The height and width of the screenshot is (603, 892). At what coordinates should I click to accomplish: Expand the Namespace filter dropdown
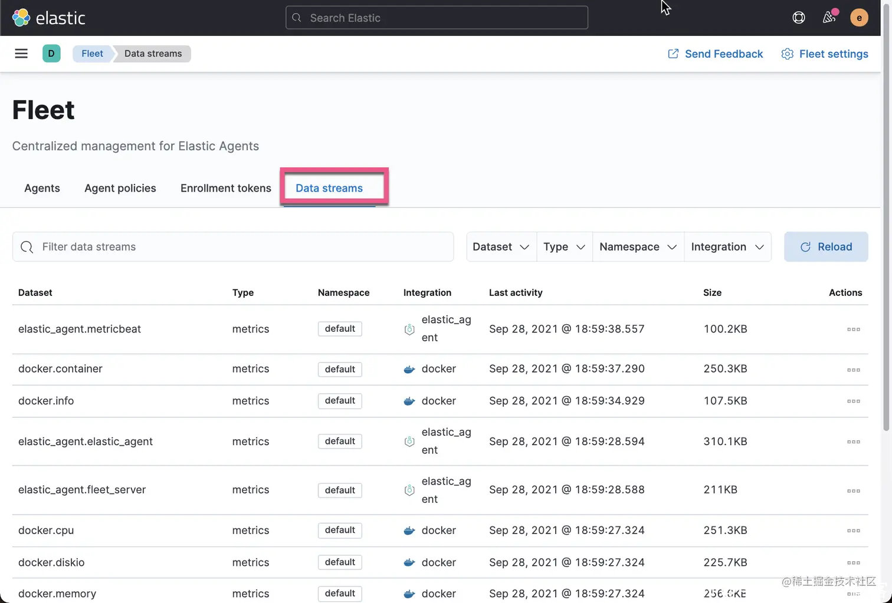638,247
